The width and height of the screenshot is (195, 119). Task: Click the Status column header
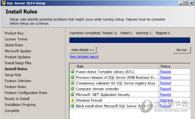pos(175,66)
